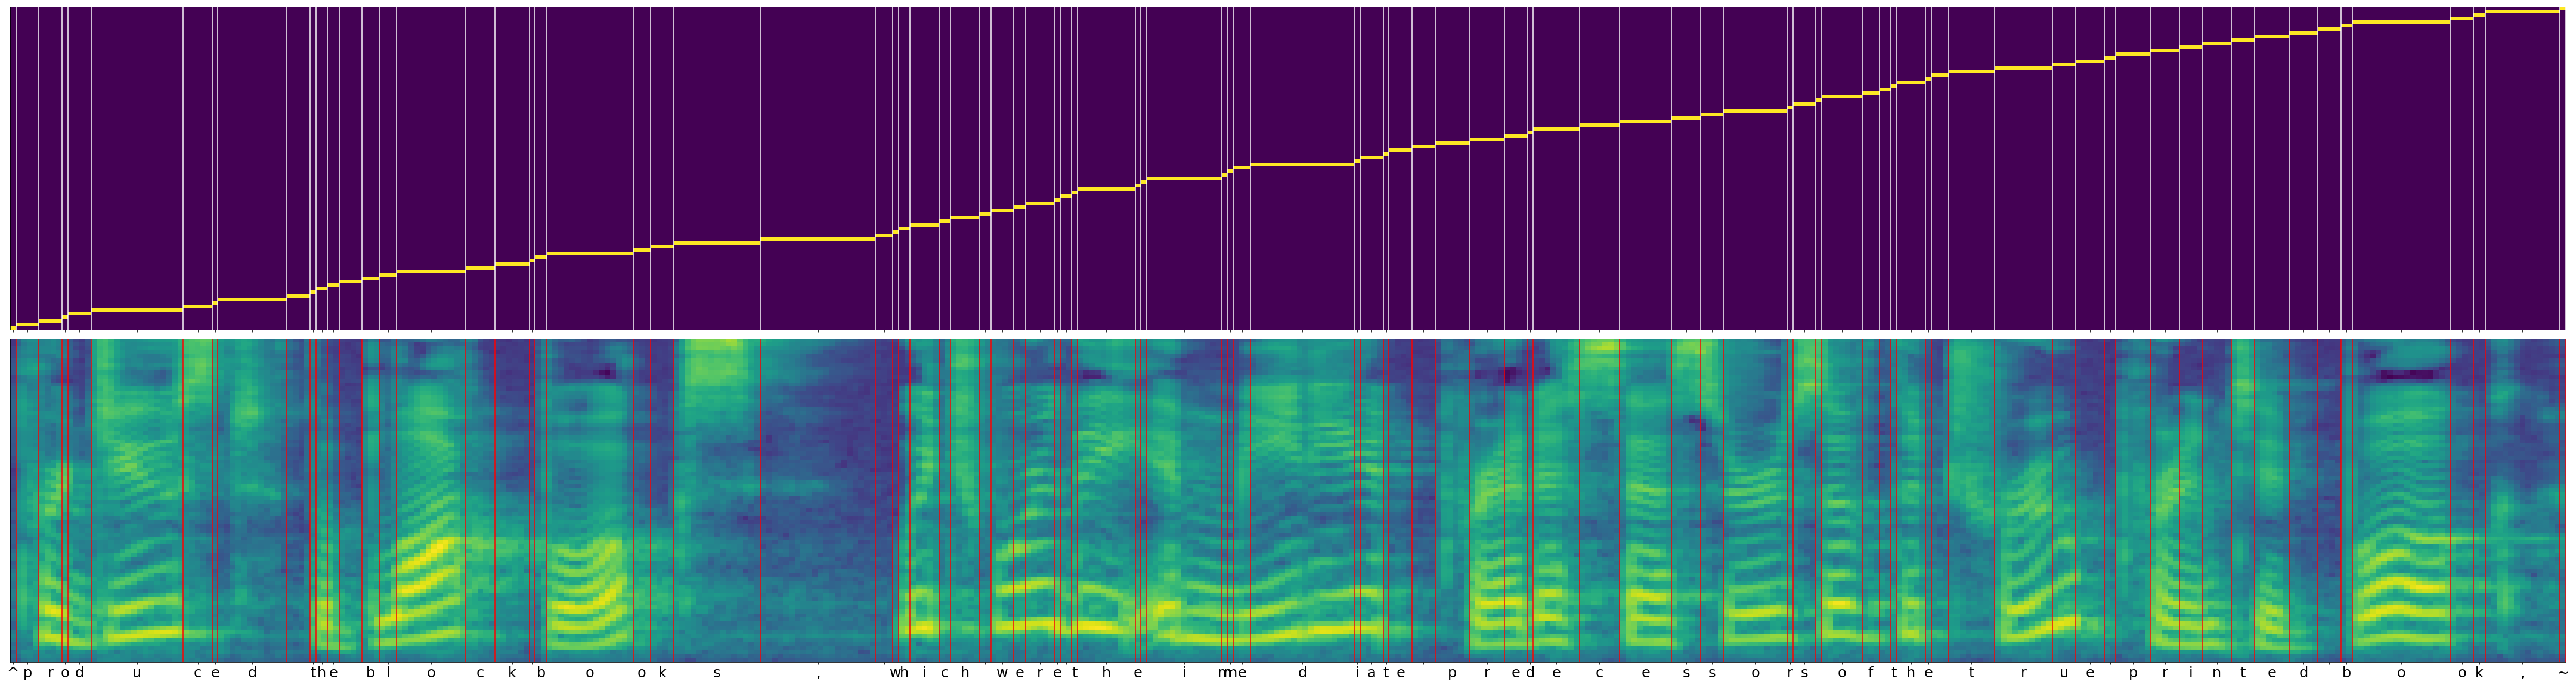The image size is (2576, 687).
Task: Select the 'l' label in 'block'
Action: (390, 673)
